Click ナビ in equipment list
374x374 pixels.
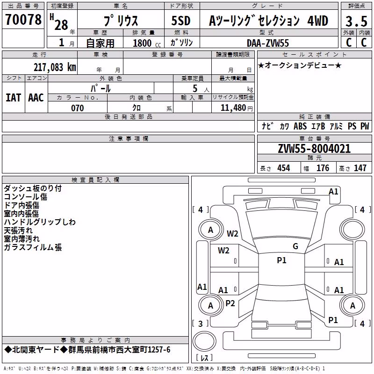[267, 126]
